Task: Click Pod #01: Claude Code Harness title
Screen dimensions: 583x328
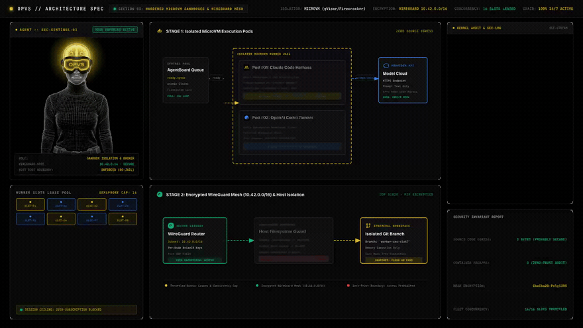Action: pos(282,68)
